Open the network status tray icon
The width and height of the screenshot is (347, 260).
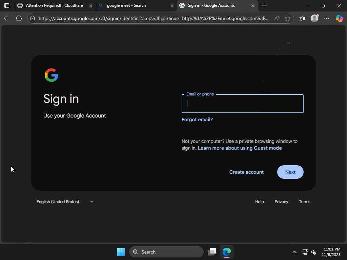coord(305,252)
